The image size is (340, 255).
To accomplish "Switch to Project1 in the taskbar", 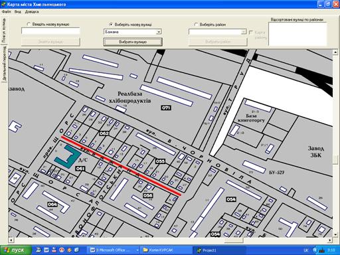I will pyautogui.click(x=219, y=250).
